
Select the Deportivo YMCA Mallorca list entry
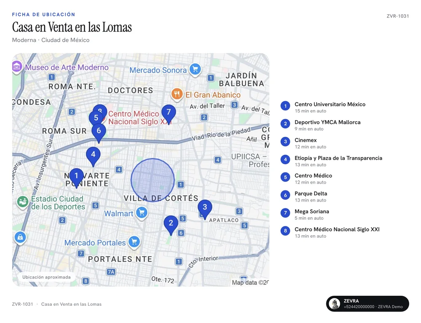click(320, 125)
